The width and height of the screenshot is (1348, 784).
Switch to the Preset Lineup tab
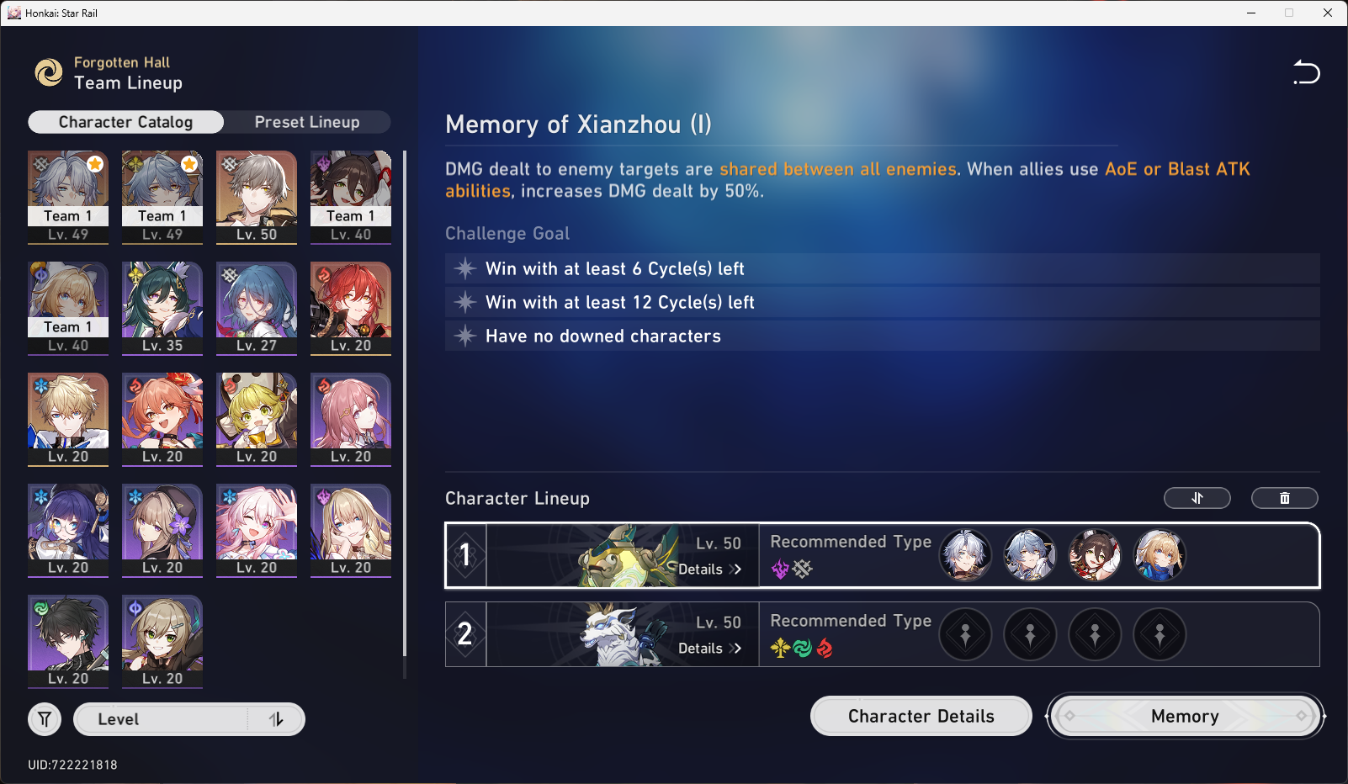click(307, 122)
